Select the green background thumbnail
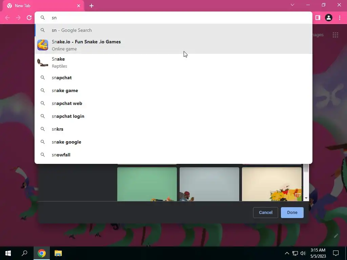Image resolution: width=347 pixels, height=260 pixels. [147, 184]
